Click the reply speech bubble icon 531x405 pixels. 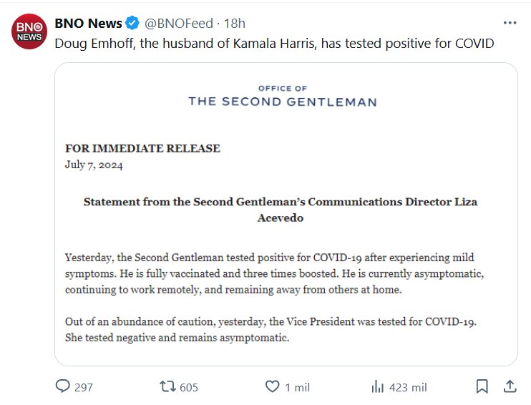point(64,386)
